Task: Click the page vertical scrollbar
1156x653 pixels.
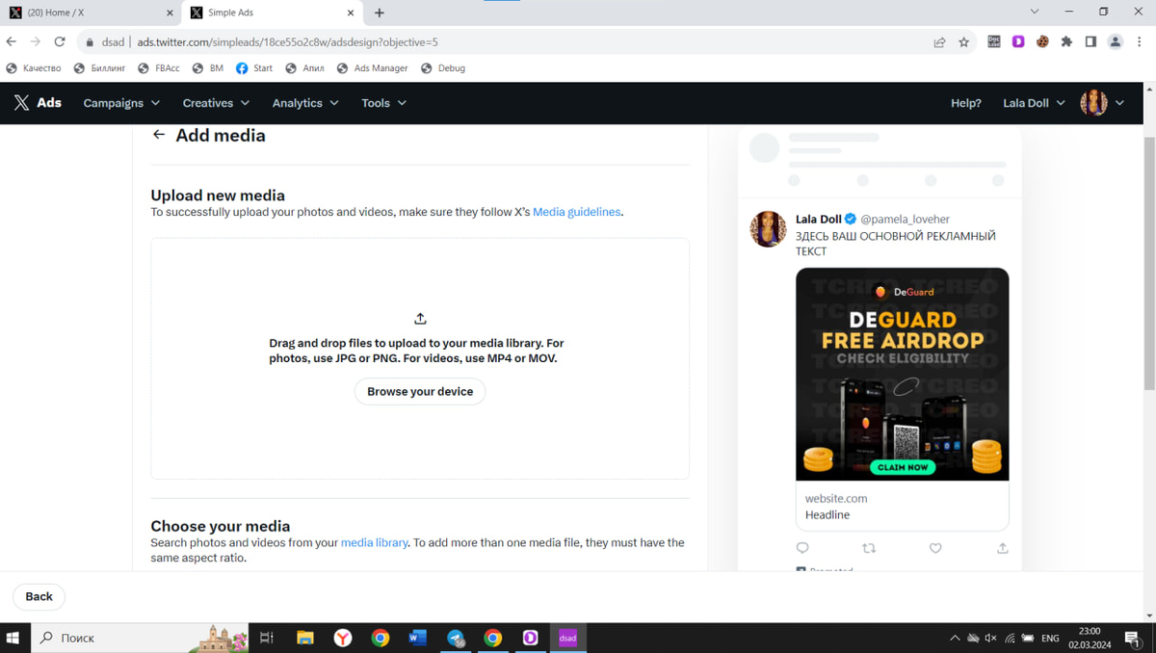Action: tap(1148, 265)
